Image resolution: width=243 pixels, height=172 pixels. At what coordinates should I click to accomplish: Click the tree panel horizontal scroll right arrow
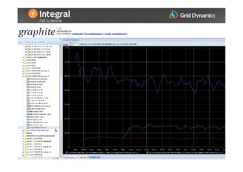point(58,158)
